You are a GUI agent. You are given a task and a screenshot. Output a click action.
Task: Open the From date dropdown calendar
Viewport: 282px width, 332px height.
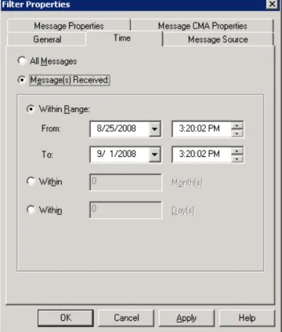154,129
